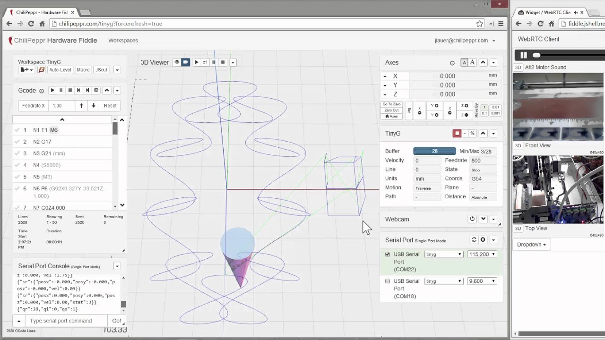
Task: Click Zero Out button
Action: [391, 110]
